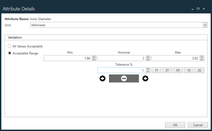The height and width of the screenshot is (131, 212).
Task: Apply the 1% tolerance preset
Action: tap(156, 70)
